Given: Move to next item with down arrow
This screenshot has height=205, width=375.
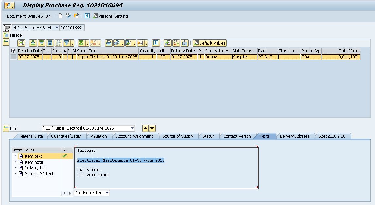Looking at the screenshot, I should click(x=152, y=128).
